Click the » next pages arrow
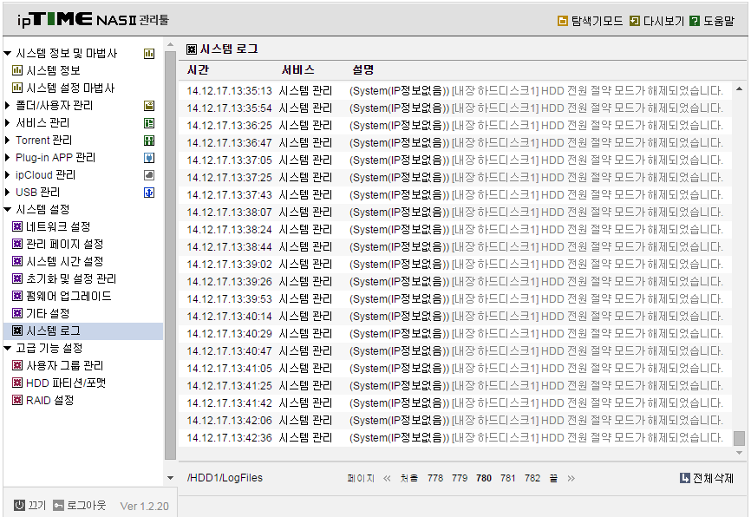 pos(571,478)
